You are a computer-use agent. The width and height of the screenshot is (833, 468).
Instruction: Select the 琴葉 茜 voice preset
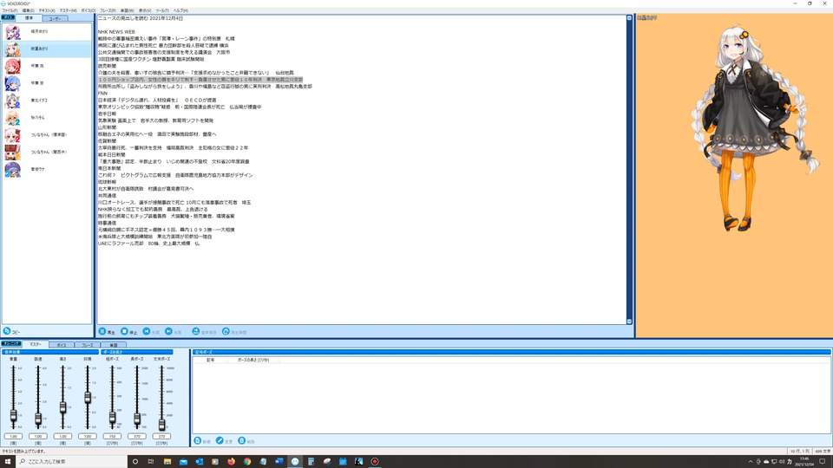point(47,66)
